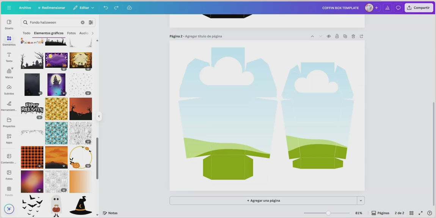Collapse the elements side panel
The width and height of the screenshot is (436, 218).
click(99, 116)
